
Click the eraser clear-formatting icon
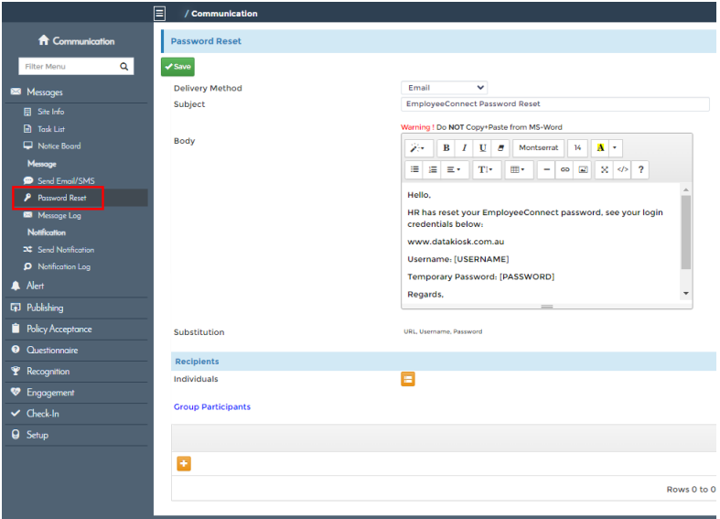[x=500, y=147]
